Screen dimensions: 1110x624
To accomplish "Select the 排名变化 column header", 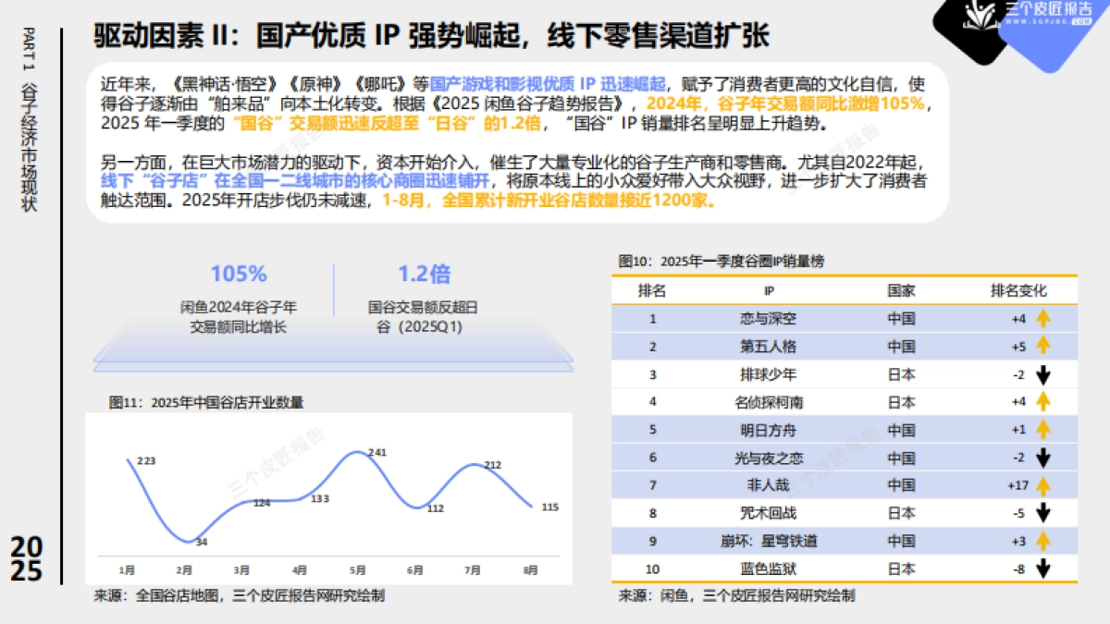I will (x=1018, y=289).
